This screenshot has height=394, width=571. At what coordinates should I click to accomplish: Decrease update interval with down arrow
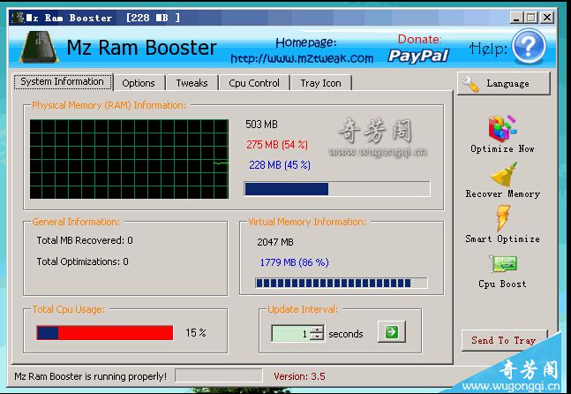[x=317, y=337]
